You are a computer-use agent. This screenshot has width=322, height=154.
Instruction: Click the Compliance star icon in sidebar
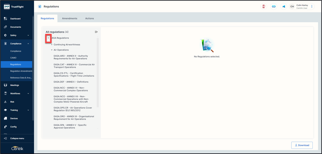click(x=6, y=44)
